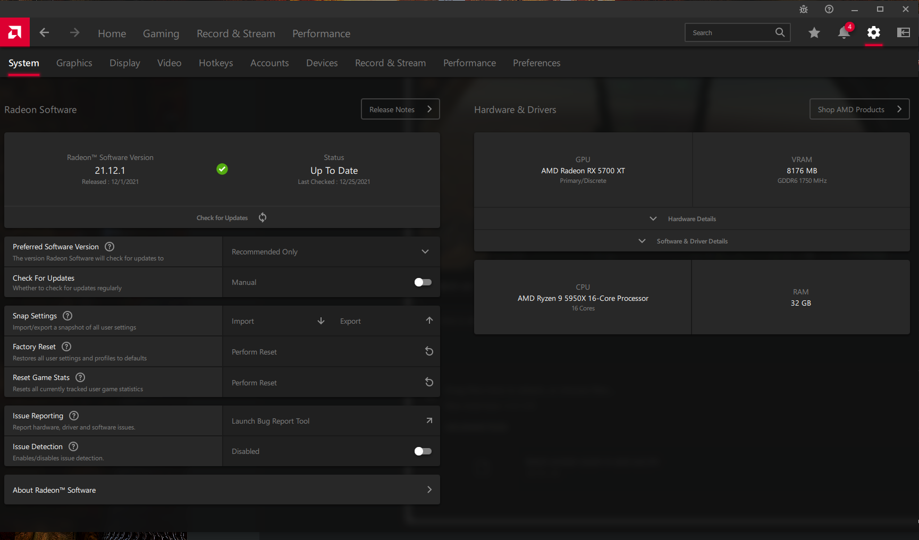The width and height of the screenshot is (919, 540).
Task: Click Reset Game Stats help icon
Action: (80, 377)
